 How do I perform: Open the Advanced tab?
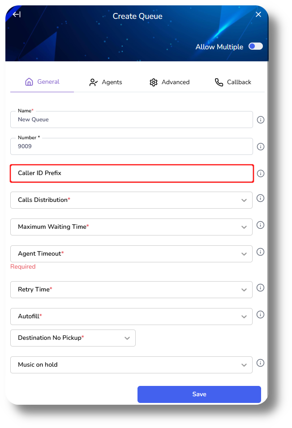click(x=169, y=82)
